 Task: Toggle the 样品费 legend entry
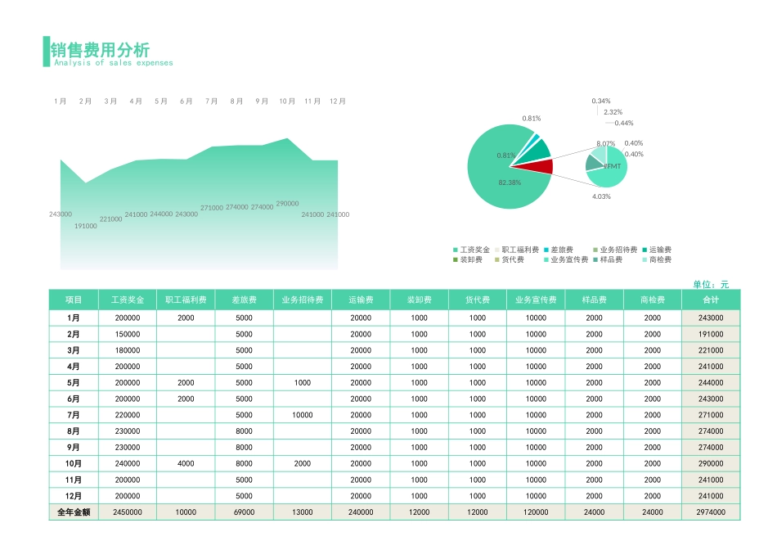coord(595,259)
